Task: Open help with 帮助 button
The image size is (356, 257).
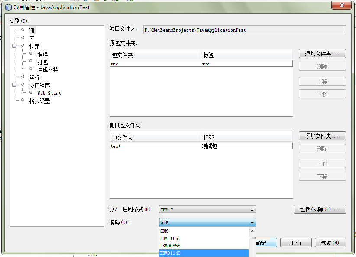Action: pos(330,243)
